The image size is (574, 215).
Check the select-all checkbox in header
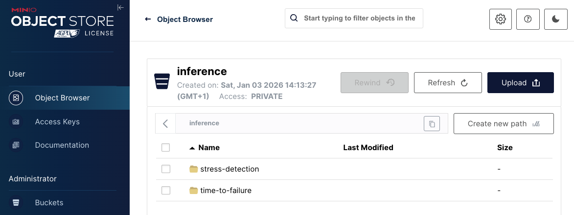tap(166, 148)
